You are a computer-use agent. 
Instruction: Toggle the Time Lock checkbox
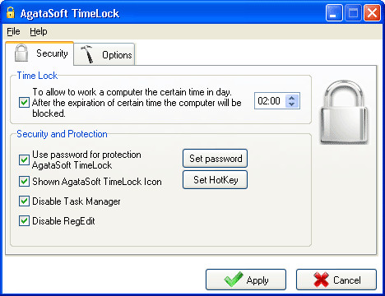[24, 103]
